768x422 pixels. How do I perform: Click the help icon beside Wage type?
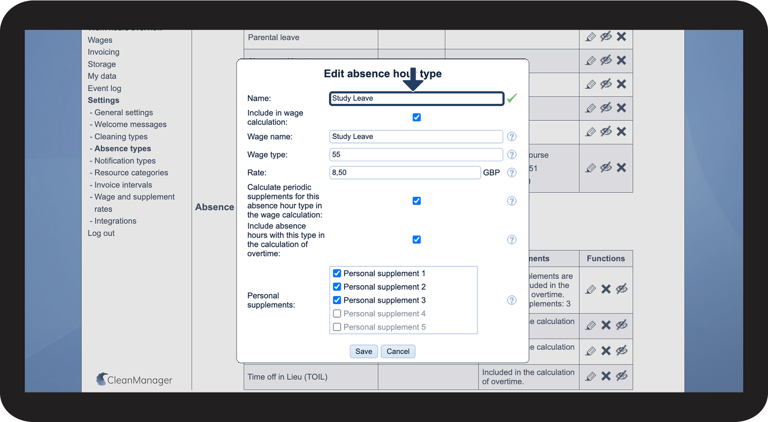tap(512, 155)
